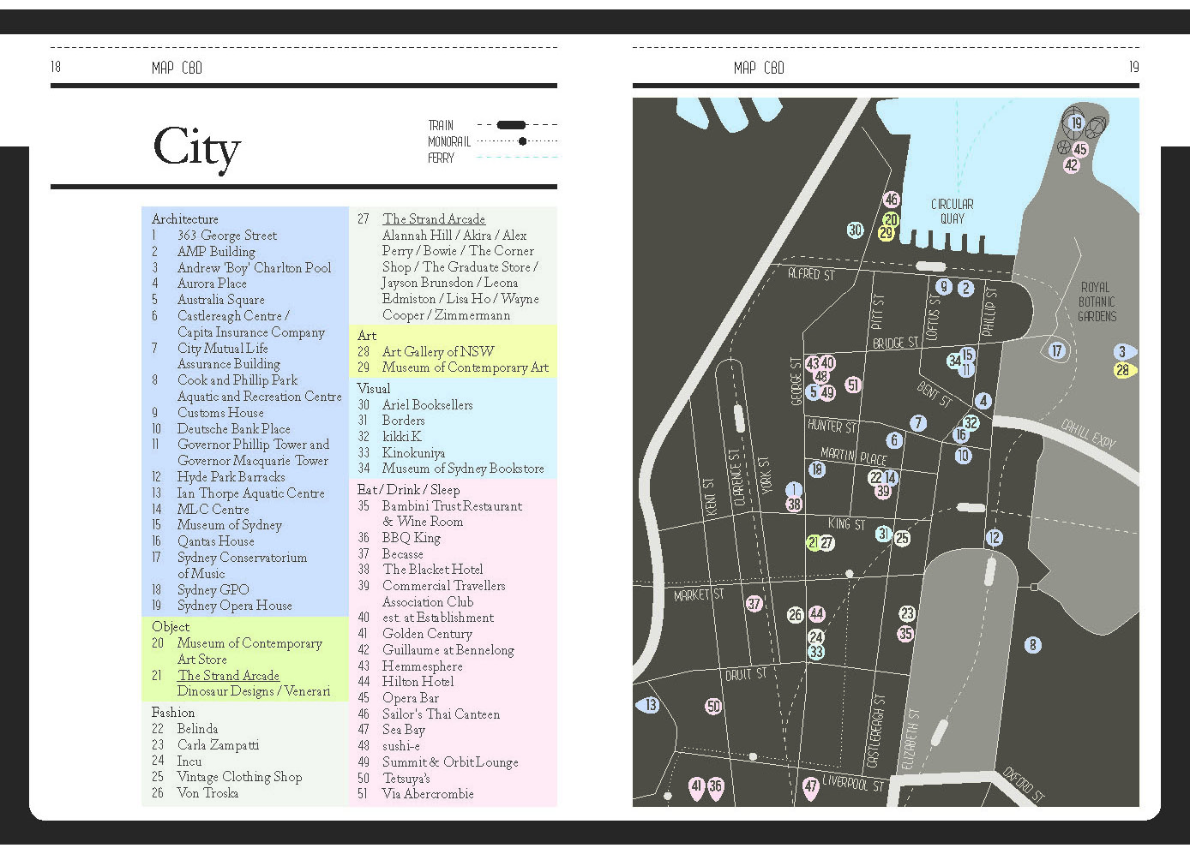1190x854 pixels.
Task: Click map marker 26 on the map
Action: (796, 615)
